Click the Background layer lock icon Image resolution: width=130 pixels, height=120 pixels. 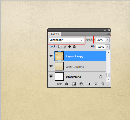click(101, 77)
